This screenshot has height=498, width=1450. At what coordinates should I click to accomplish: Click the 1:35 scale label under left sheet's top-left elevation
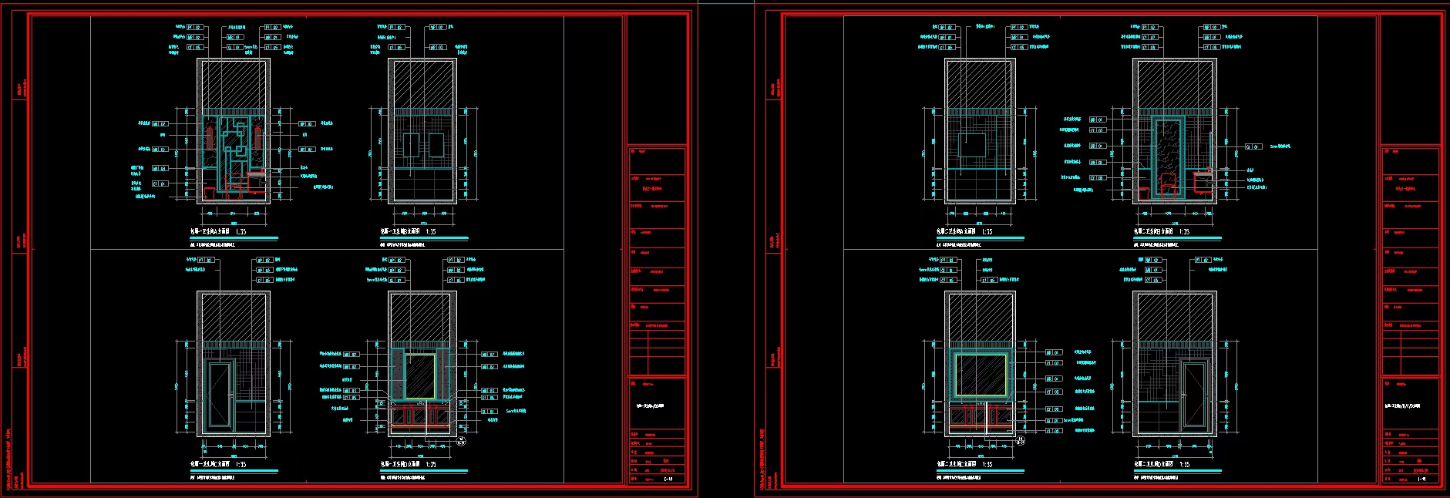coord(241,231)
